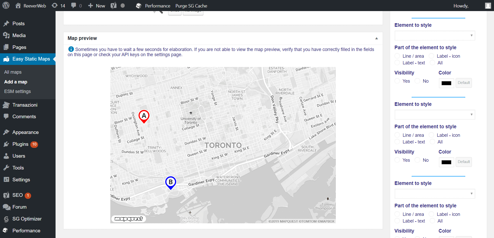Screen dimensions: 494x238
Task: Open Add a map submenu item
Action: click(16, 82)
